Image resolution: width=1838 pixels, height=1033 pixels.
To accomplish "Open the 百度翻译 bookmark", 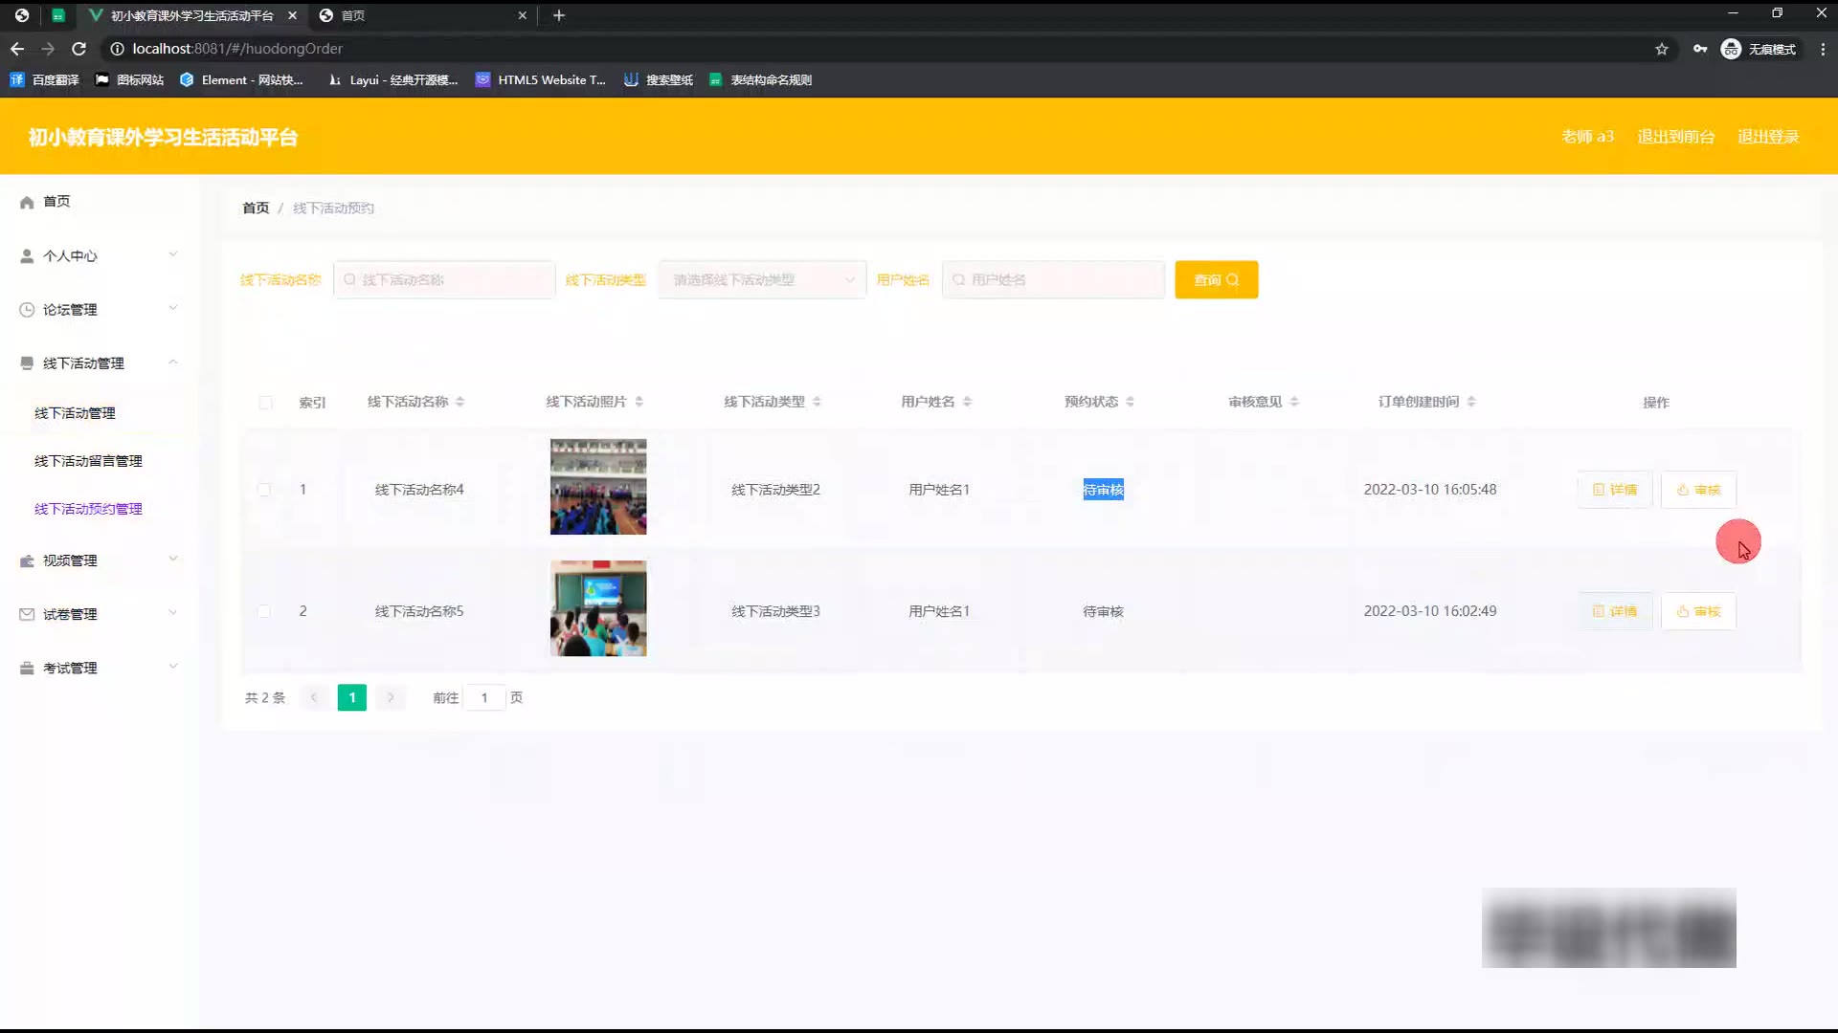I will coord(45,80).
